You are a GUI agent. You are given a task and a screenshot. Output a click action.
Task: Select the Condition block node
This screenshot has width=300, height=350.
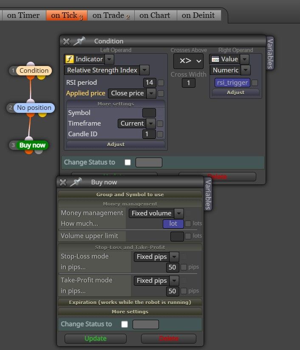coord(34,71)
